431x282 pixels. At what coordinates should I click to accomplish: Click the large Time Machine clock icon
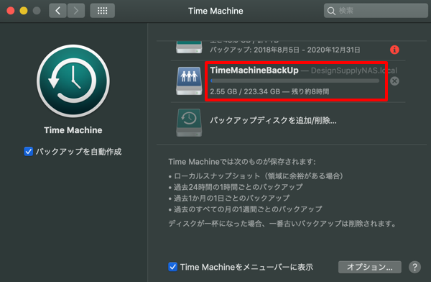(x=73, y=81)
